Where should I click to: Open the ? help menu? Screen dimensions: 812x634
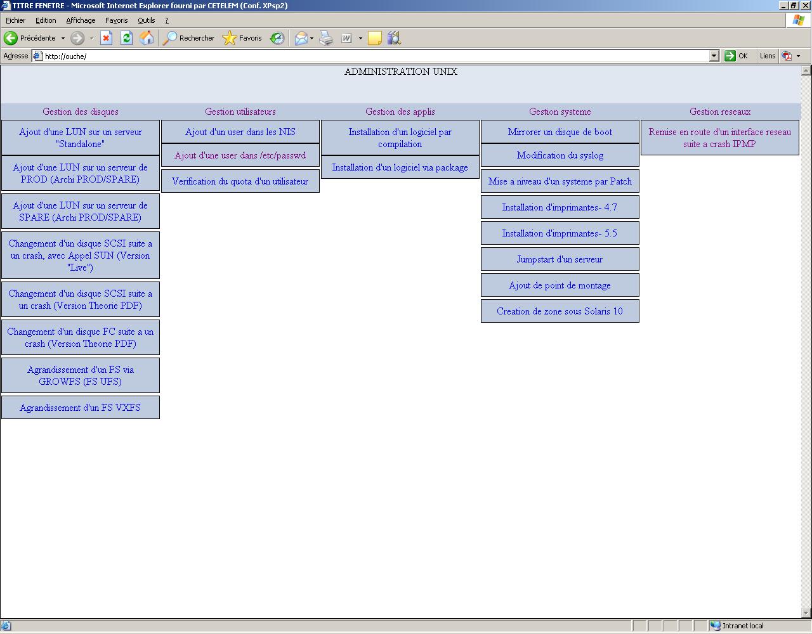point(167,20)
